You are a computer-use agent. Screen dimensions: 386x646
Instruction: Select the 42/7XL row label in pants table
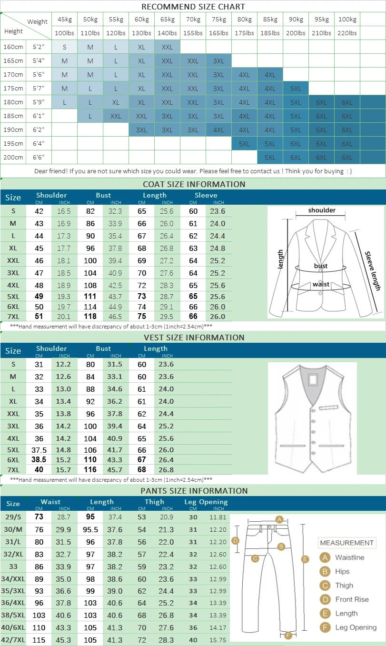tap(13, 640)
